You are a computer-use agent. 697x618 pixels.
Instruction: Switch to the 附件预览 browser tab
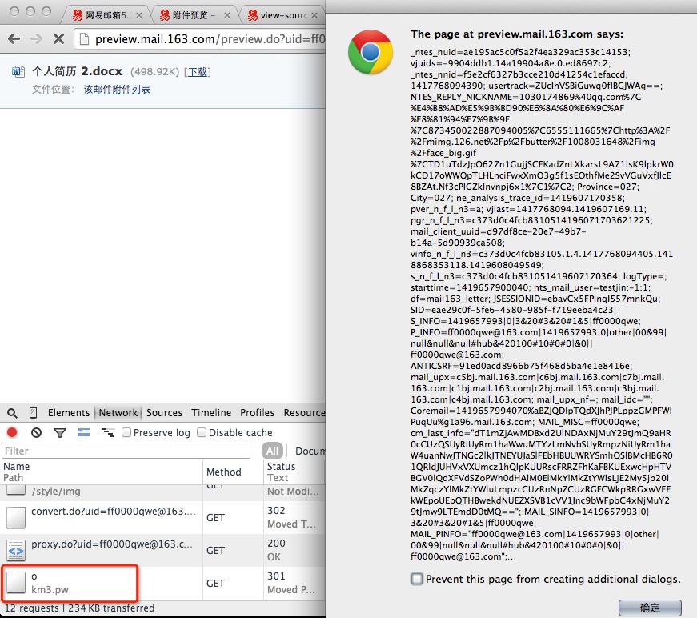[194, 15]
